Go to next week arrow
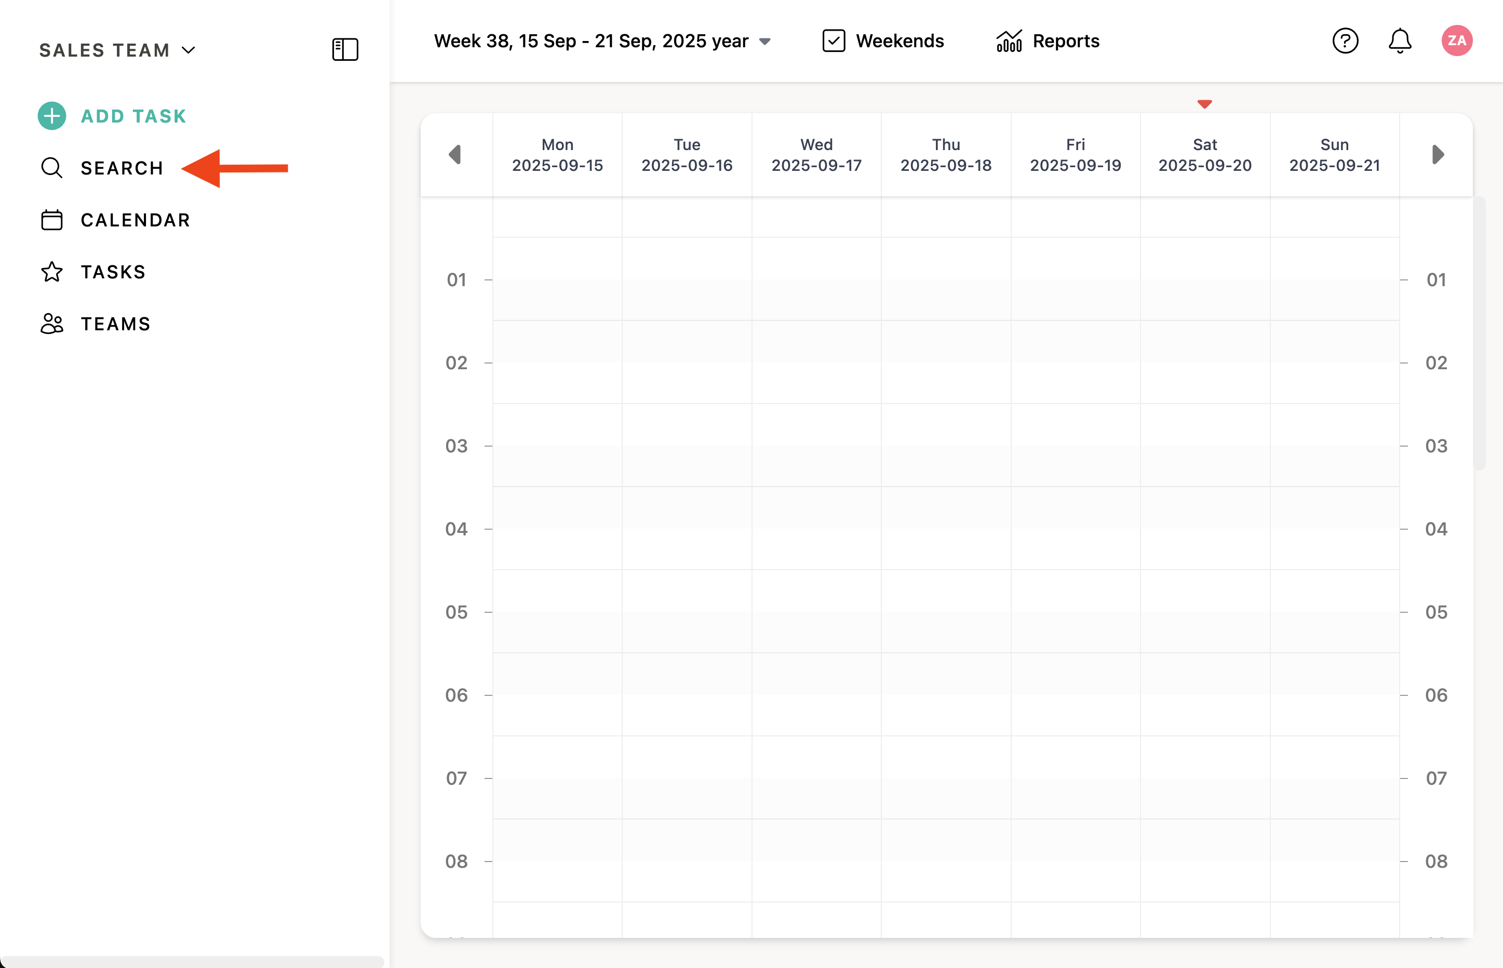This screenshot has width=1503, height=968. click(x=1438, y=155)
